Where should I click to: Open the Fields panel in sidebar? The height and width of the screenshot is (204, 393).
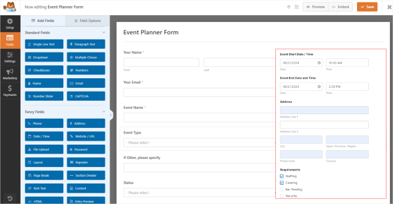click(x=10, y=41)
